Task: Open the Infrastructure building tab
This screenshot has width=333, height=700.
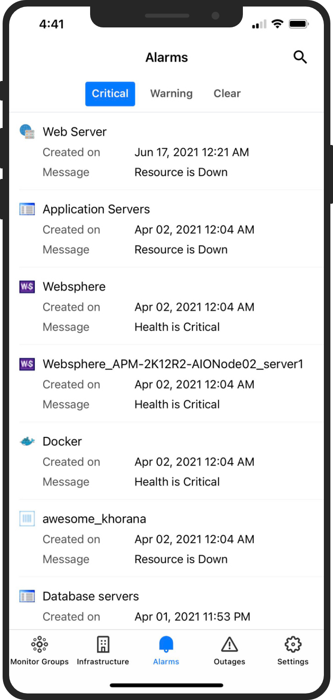Action: click(x=103, y=650)
